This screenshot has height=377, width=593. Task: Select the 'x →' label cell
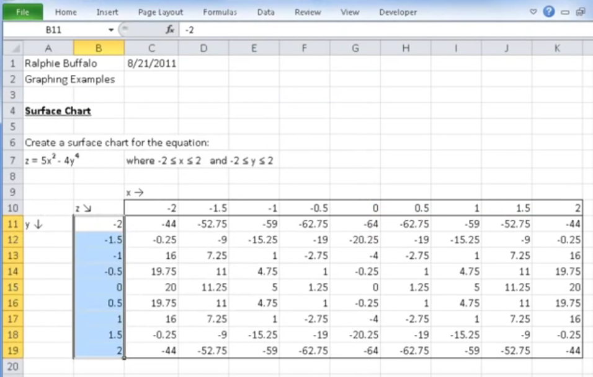coord(151,193)
